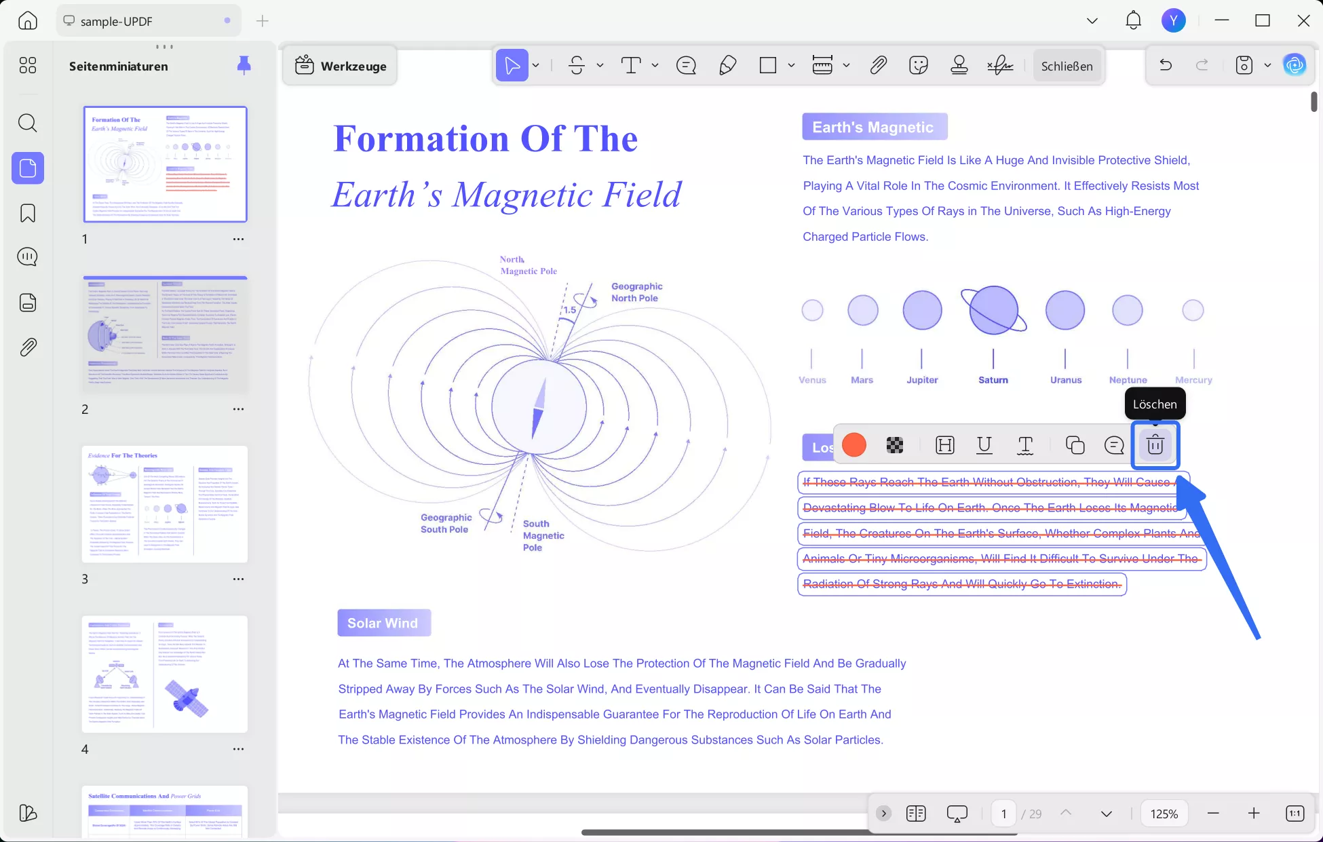
Task: Unpin the Seitenminiaturen panel
Action: (x=244, y=65)
